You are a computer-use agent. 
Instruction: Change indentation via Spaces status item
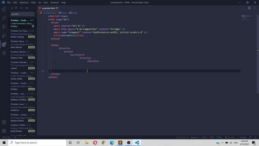click(195, 137)
